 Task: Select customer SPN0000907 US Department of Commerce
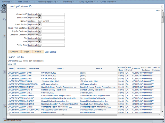tap(21, 110)
